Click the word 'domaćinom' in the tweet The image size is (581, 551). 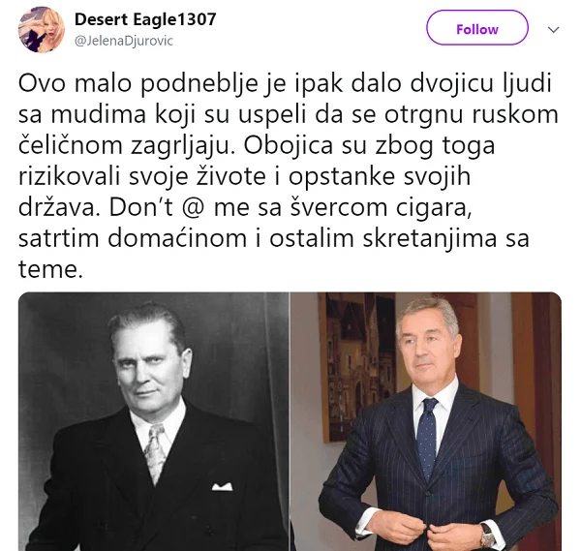(177, 238)
